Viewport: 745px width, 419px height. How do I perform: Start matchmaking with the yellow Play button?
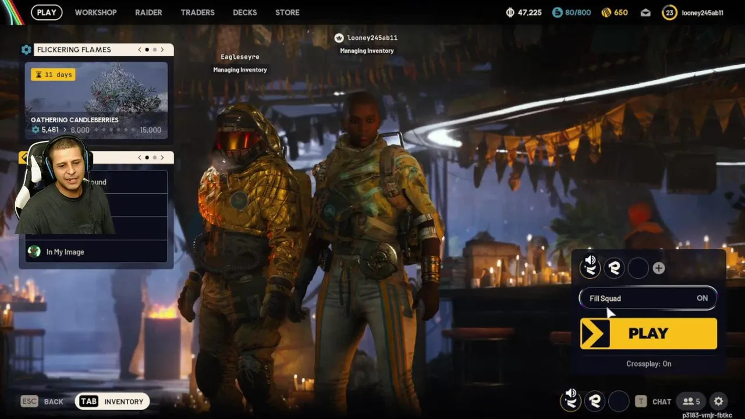pyautogui.click(x=648, y=333)
